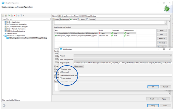Open the filter launch configurations funnel icon
173x109 pixels.
click(21, 15)
